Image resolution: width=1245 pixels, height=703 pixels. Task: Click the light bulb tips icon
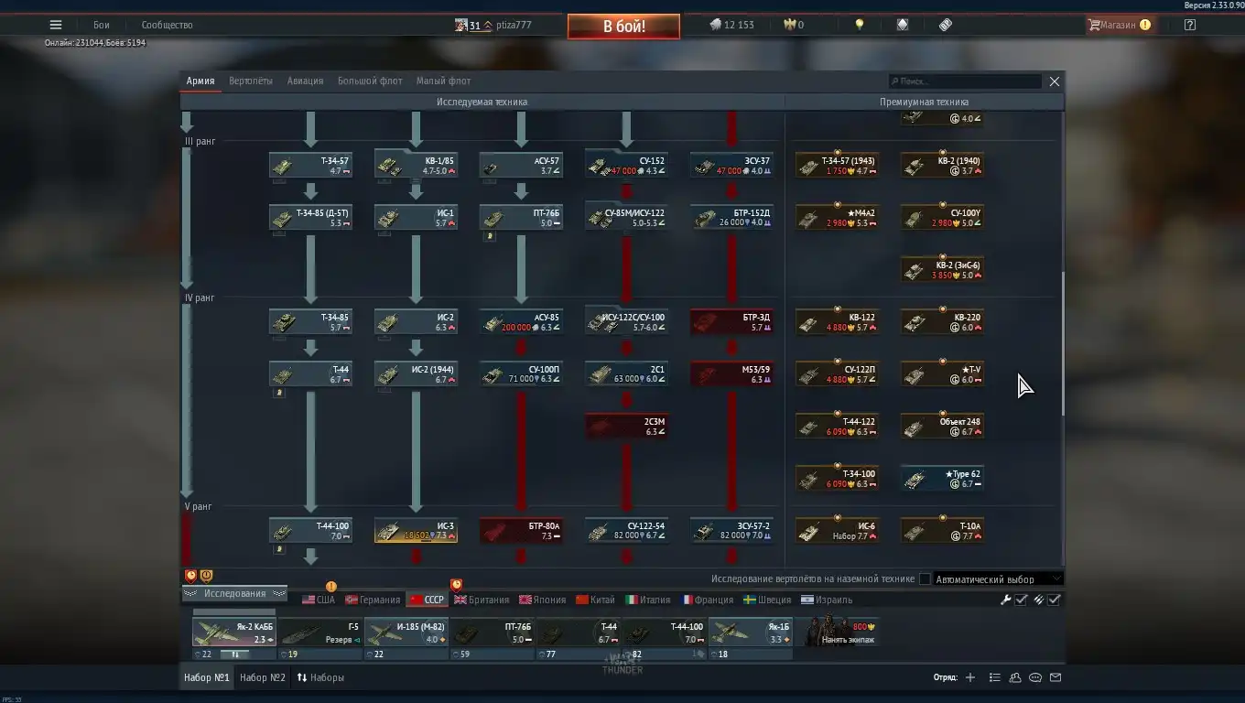point(859,26)
